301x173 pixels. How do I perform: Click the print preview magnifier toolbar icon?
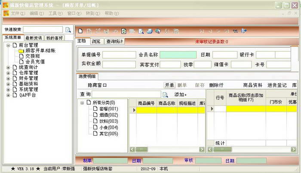tap(141, 31)
